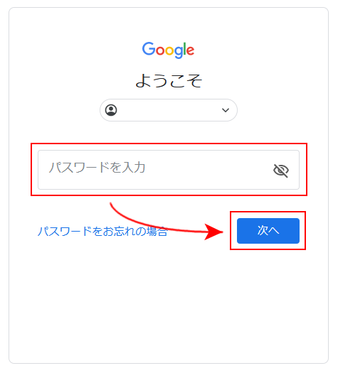338x373 pixels.
Task: Click the red arrowhead pointing at 次へ
Action: point(213,232)
